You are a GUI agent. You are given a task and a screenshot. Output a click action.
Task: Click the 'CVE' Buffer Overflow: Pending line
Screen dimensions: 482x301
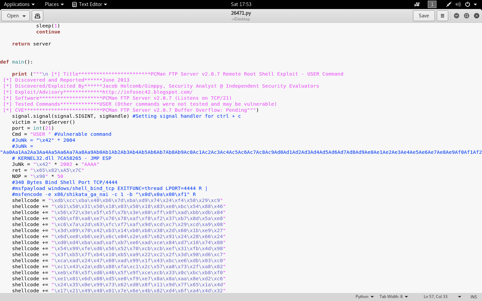pyautogui.click(x=131, y=110)
